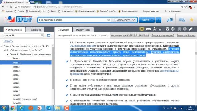Open Skype from the Windows taskbar

coord(49,108)
